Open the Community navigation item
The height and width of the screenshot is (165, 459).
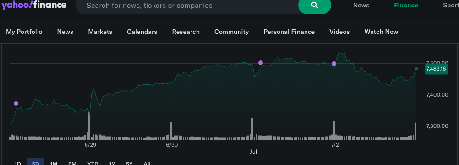tap(231, 32)
